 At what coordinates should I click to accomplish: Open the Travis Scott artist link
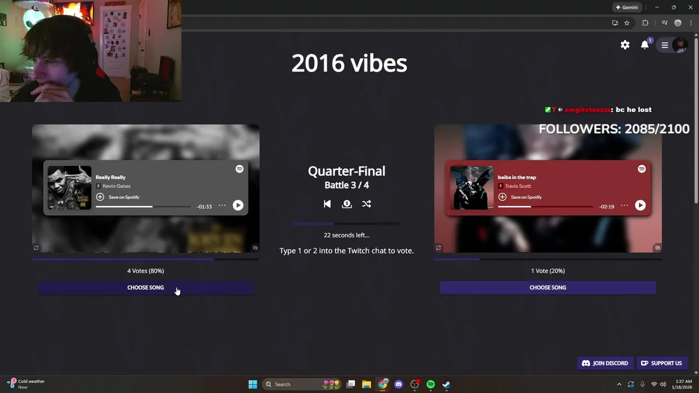point(518,186)
